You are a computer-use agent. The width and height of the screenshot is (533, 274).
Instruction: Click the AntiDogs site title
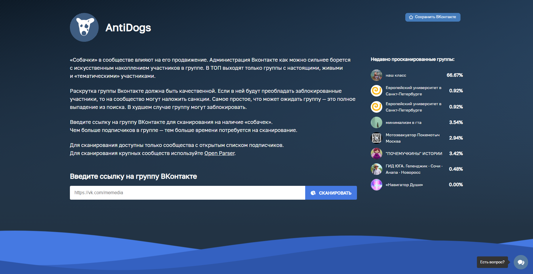point(128,28)
